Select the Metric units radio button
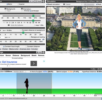The width and height of the screenshot is (102, 100). pos(7,4)
